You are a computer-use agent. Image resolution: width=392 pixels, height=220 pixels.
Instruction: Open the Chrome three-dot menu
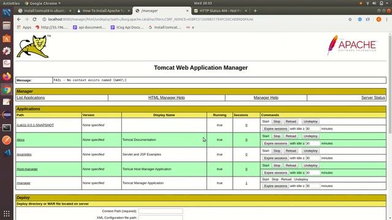tap(386, 19)
